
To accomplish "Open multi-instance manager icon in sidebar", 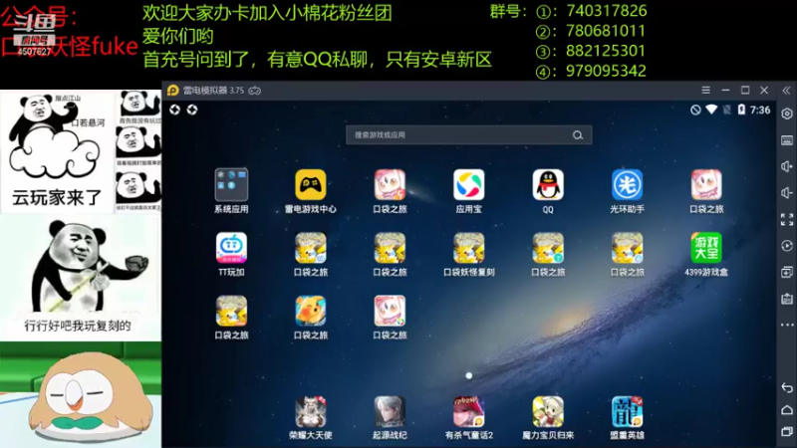I will 787,272.
